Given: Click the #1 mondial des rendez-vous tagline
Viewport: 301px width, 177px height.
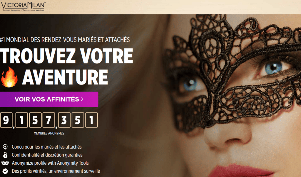Looking at the screenshot, I should (x=65, y=40).
